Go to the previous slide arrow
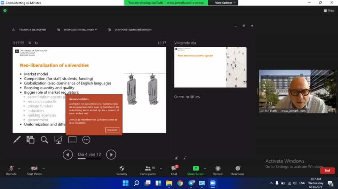Image resolution: width=338 pixels, height=189 pixels. point(68,154)
